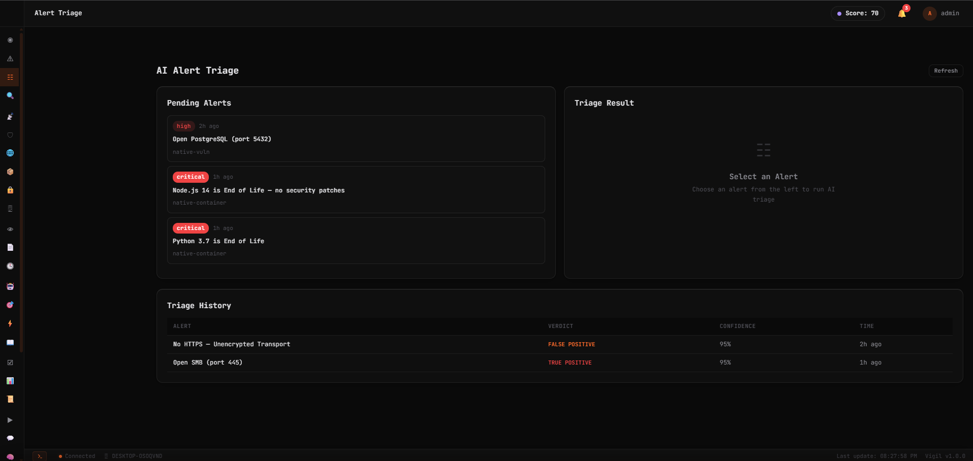Click the FALSE POSITIVE verdict

click(572, 344)
